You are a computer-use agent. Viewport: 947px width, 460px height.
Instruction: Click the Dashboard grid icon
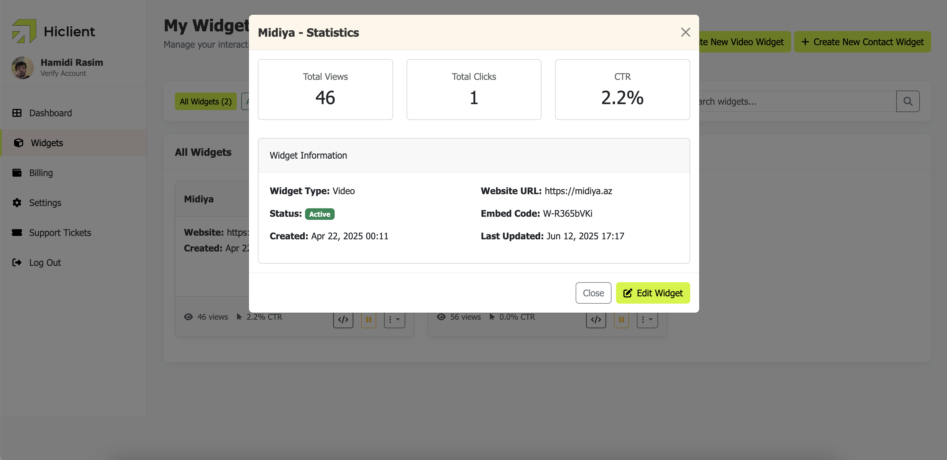click(17, 113)
